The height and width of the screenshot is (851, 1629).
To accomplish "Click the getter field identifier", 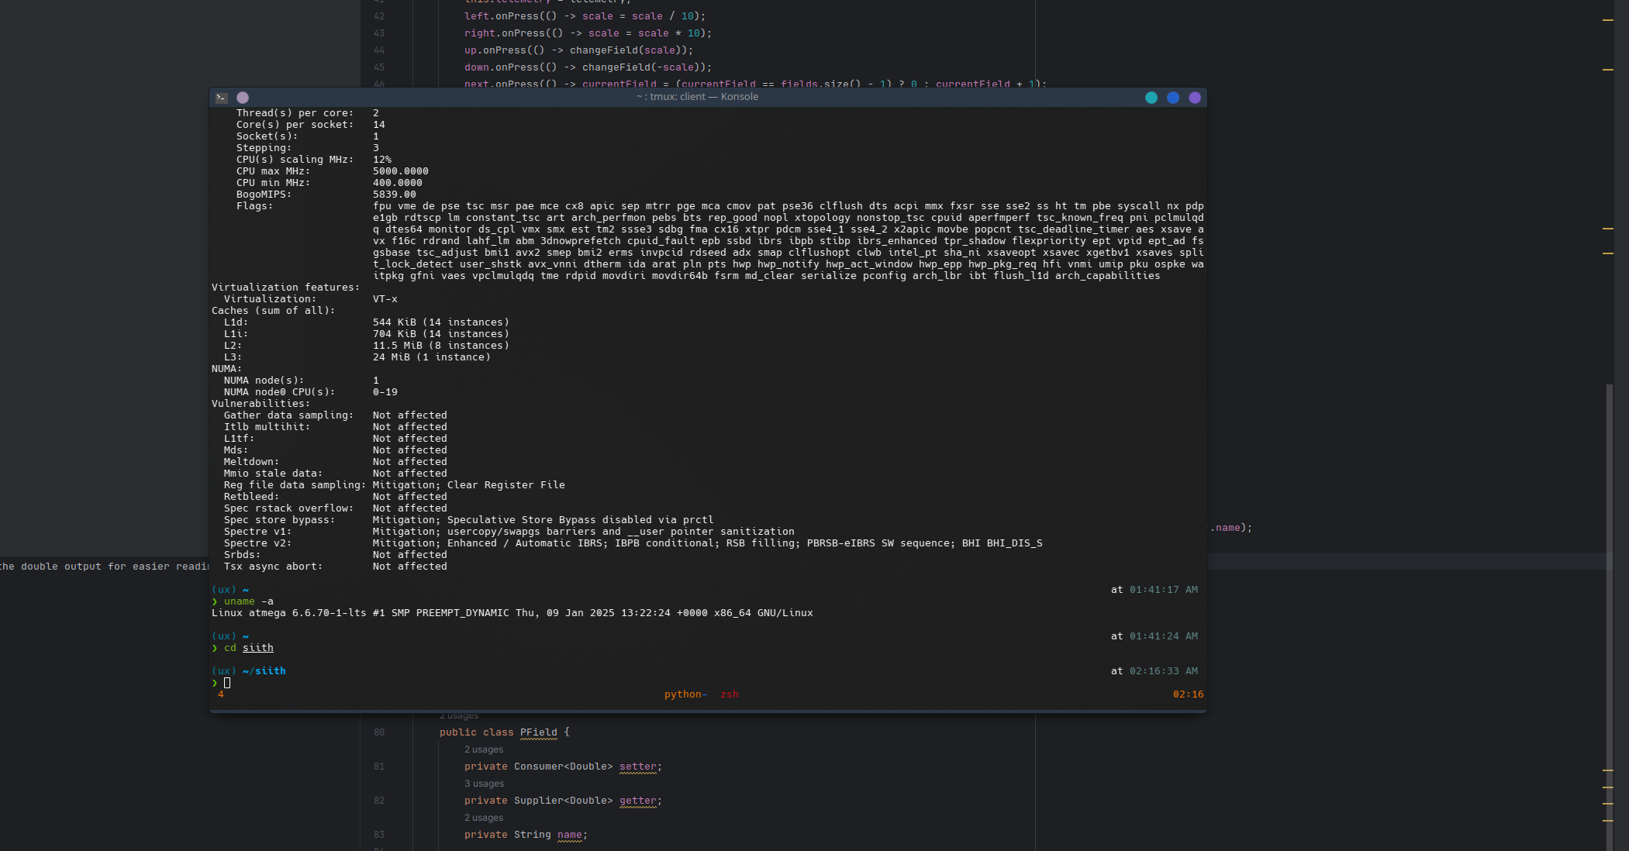I will [637, 801].
